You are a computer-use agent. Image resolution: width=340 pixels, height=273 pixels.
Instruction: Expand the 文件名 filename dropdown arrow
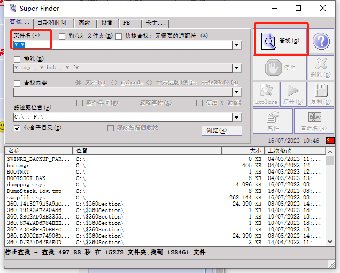[x=237, y=45]
